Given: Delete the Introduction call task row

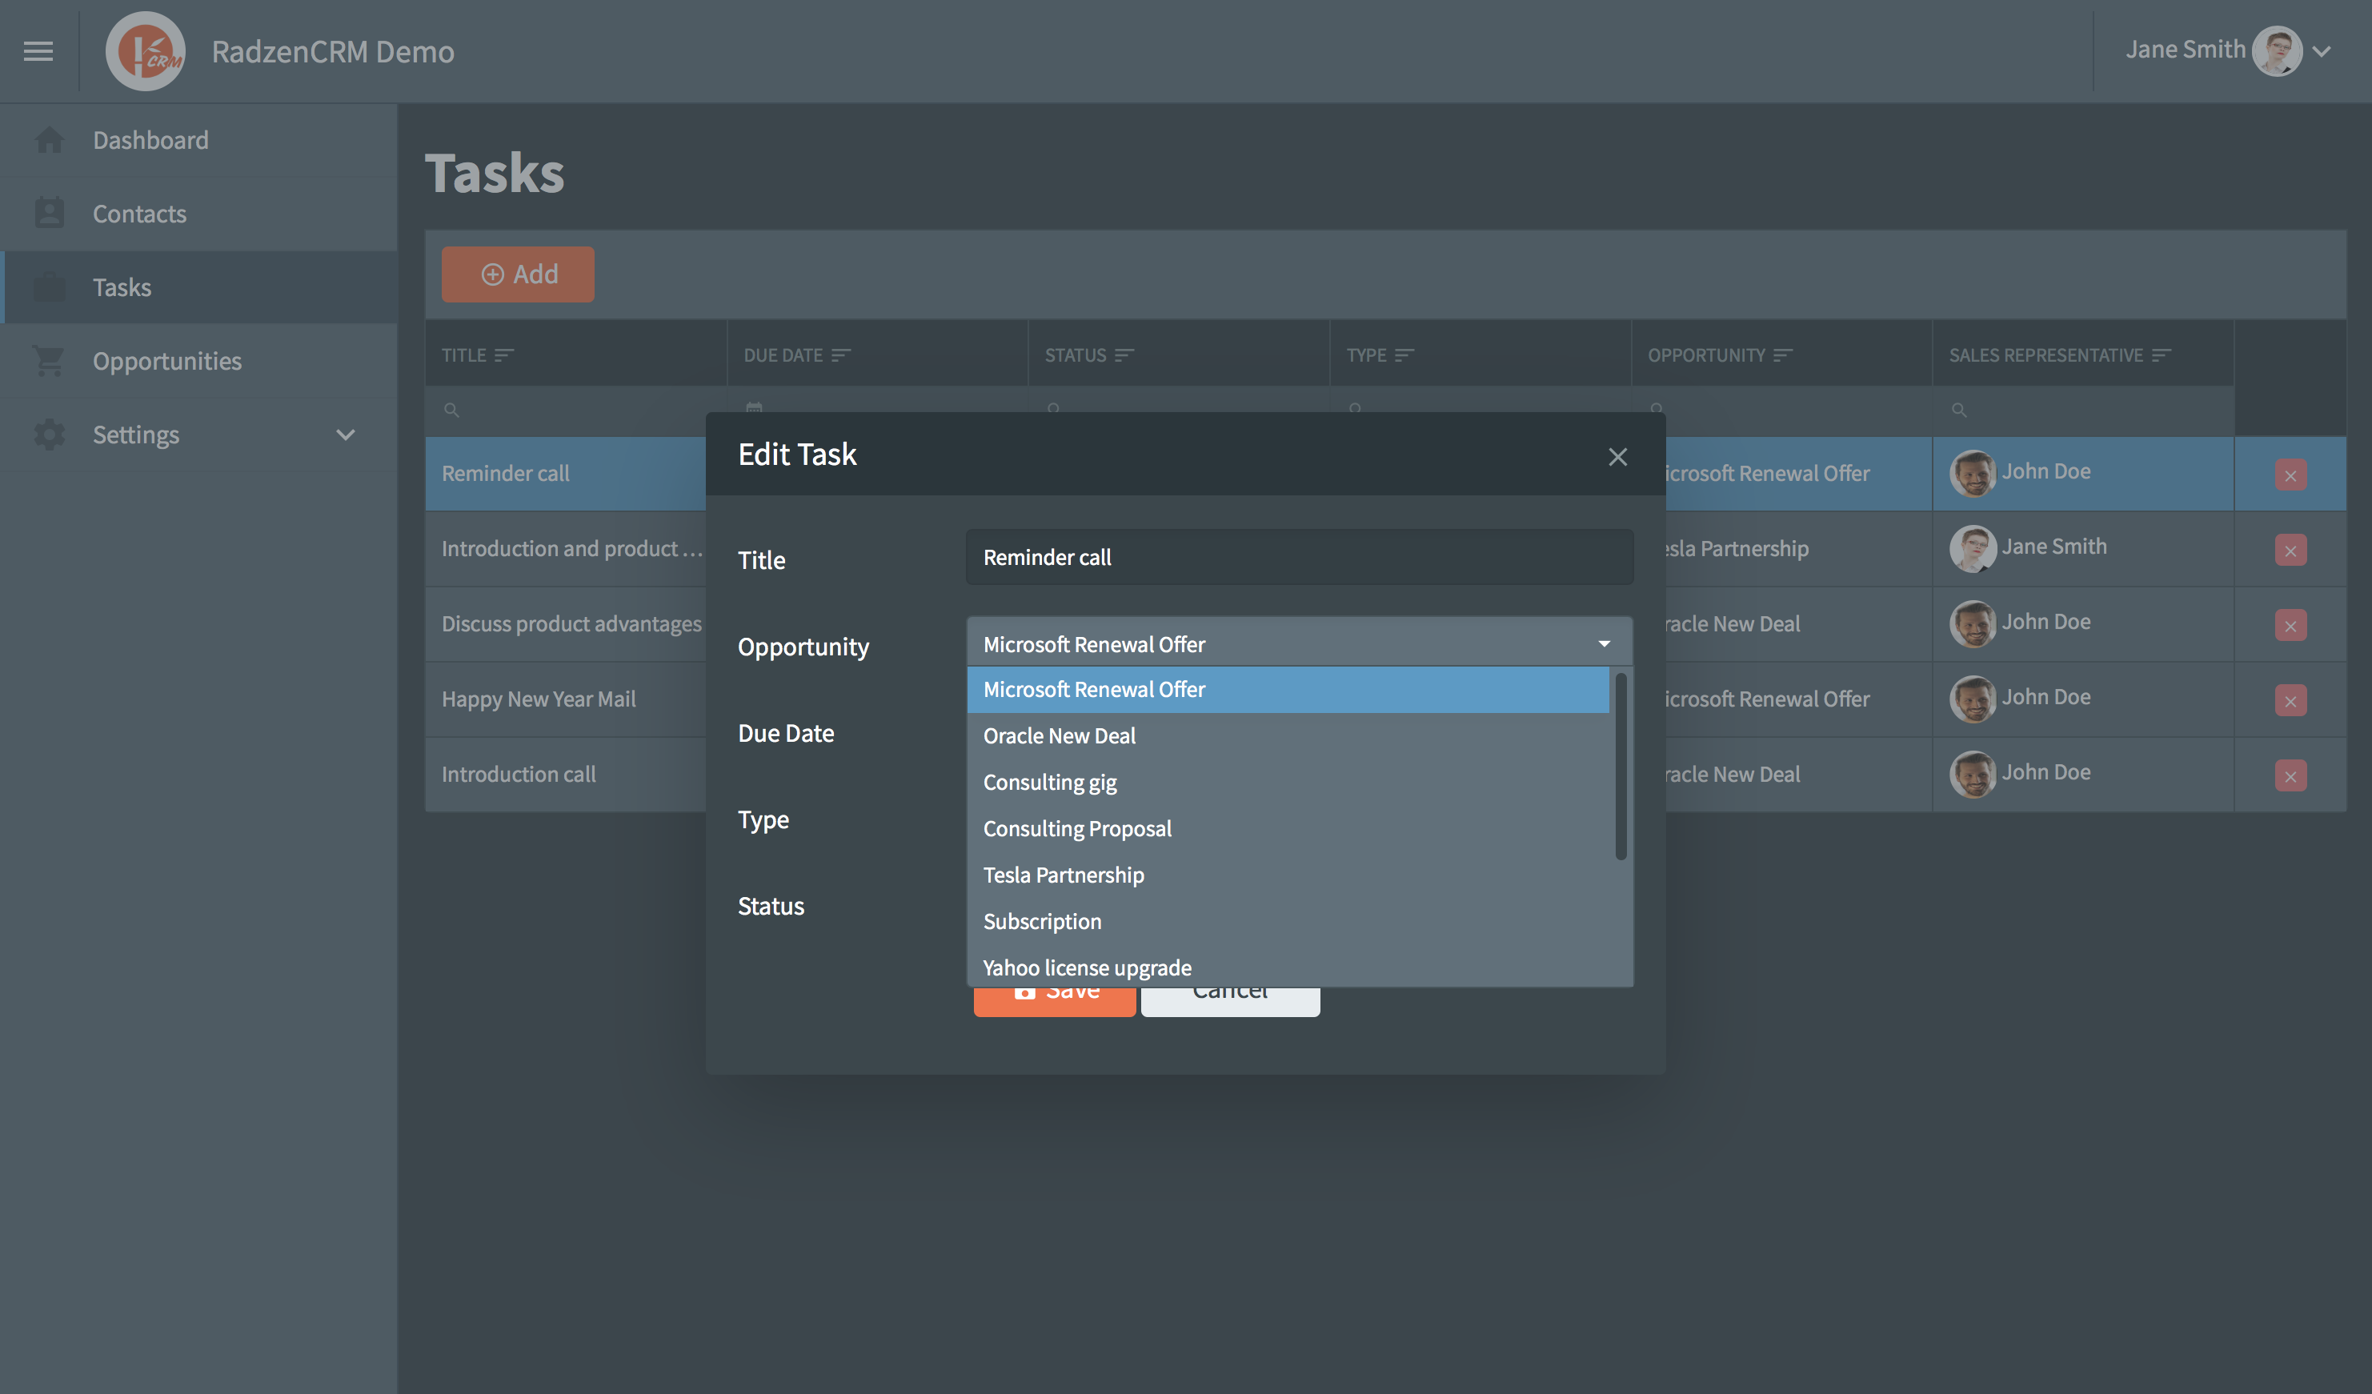Looking at the screenshot, I should pos(2290,776).
